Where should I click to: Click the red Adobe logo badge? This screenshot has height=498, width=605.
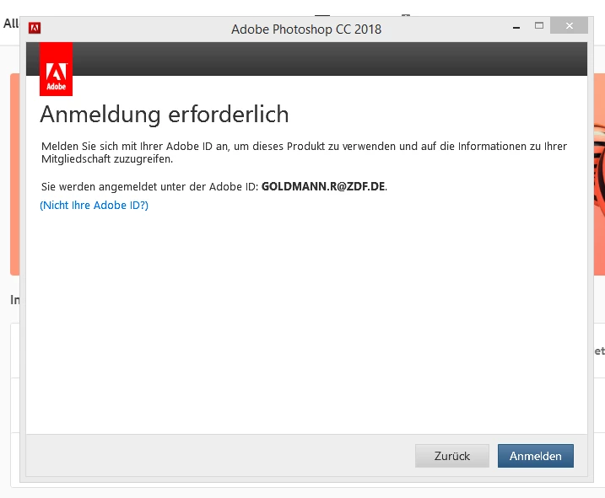coord(56,69)
